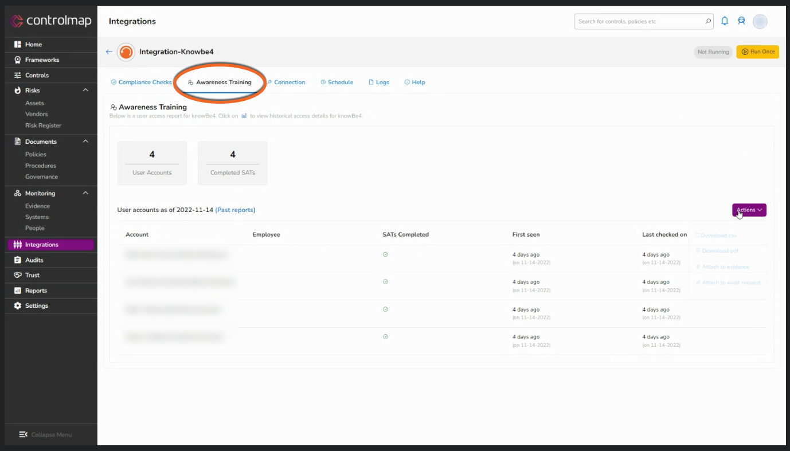Click the Not Running status badge
The width and height of the screenshot is (790, 451).
point(713,52)
